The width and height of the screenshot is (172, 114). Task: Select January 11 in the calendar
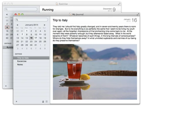point(40,34)
